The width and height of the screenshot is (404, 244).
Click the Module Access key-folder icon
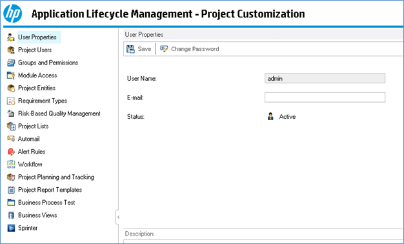pyautogui.click(x=11, y=76)
